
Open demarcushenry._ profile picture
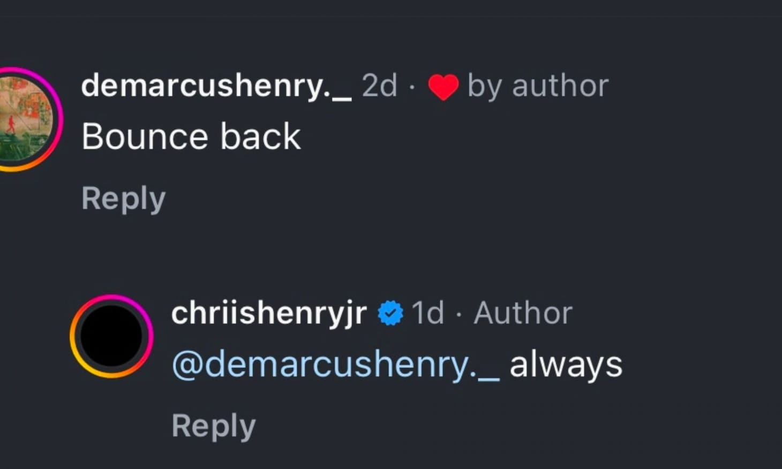point(24,119)
